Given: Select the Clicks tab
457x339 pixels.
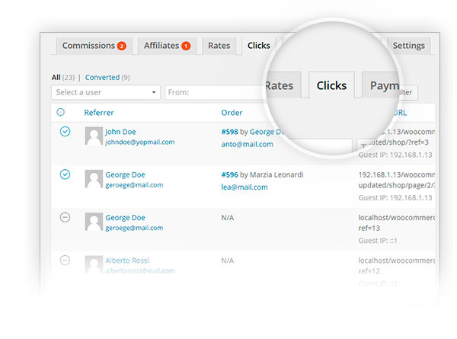Looking at the screenshot, I should point(258,46).
